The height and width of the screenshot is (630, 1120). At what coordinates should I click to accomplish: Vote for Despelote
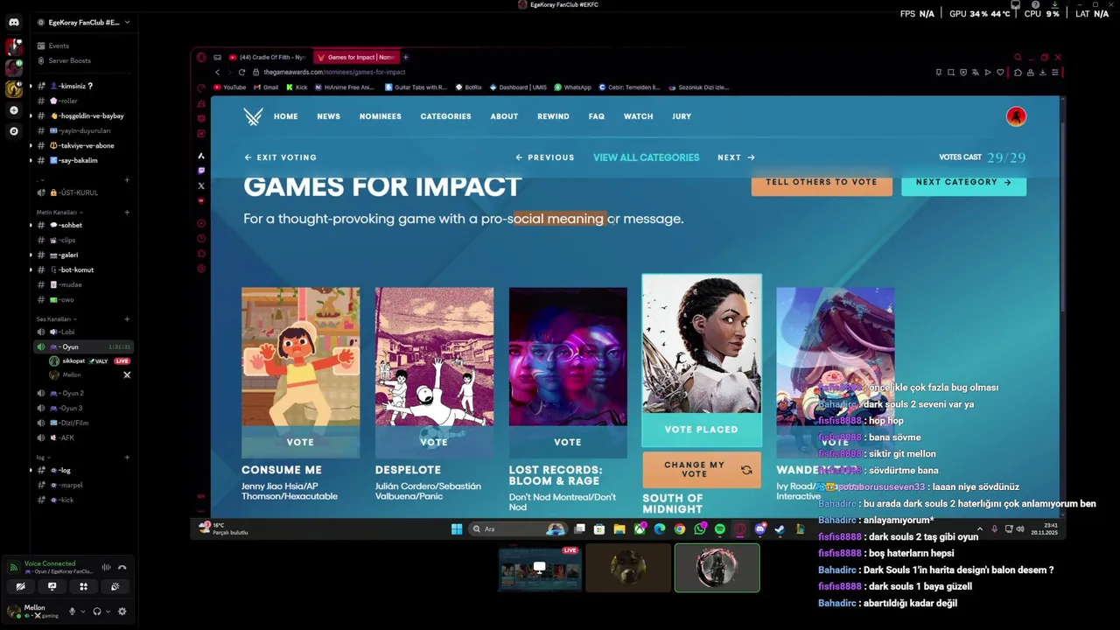point(434,443)
